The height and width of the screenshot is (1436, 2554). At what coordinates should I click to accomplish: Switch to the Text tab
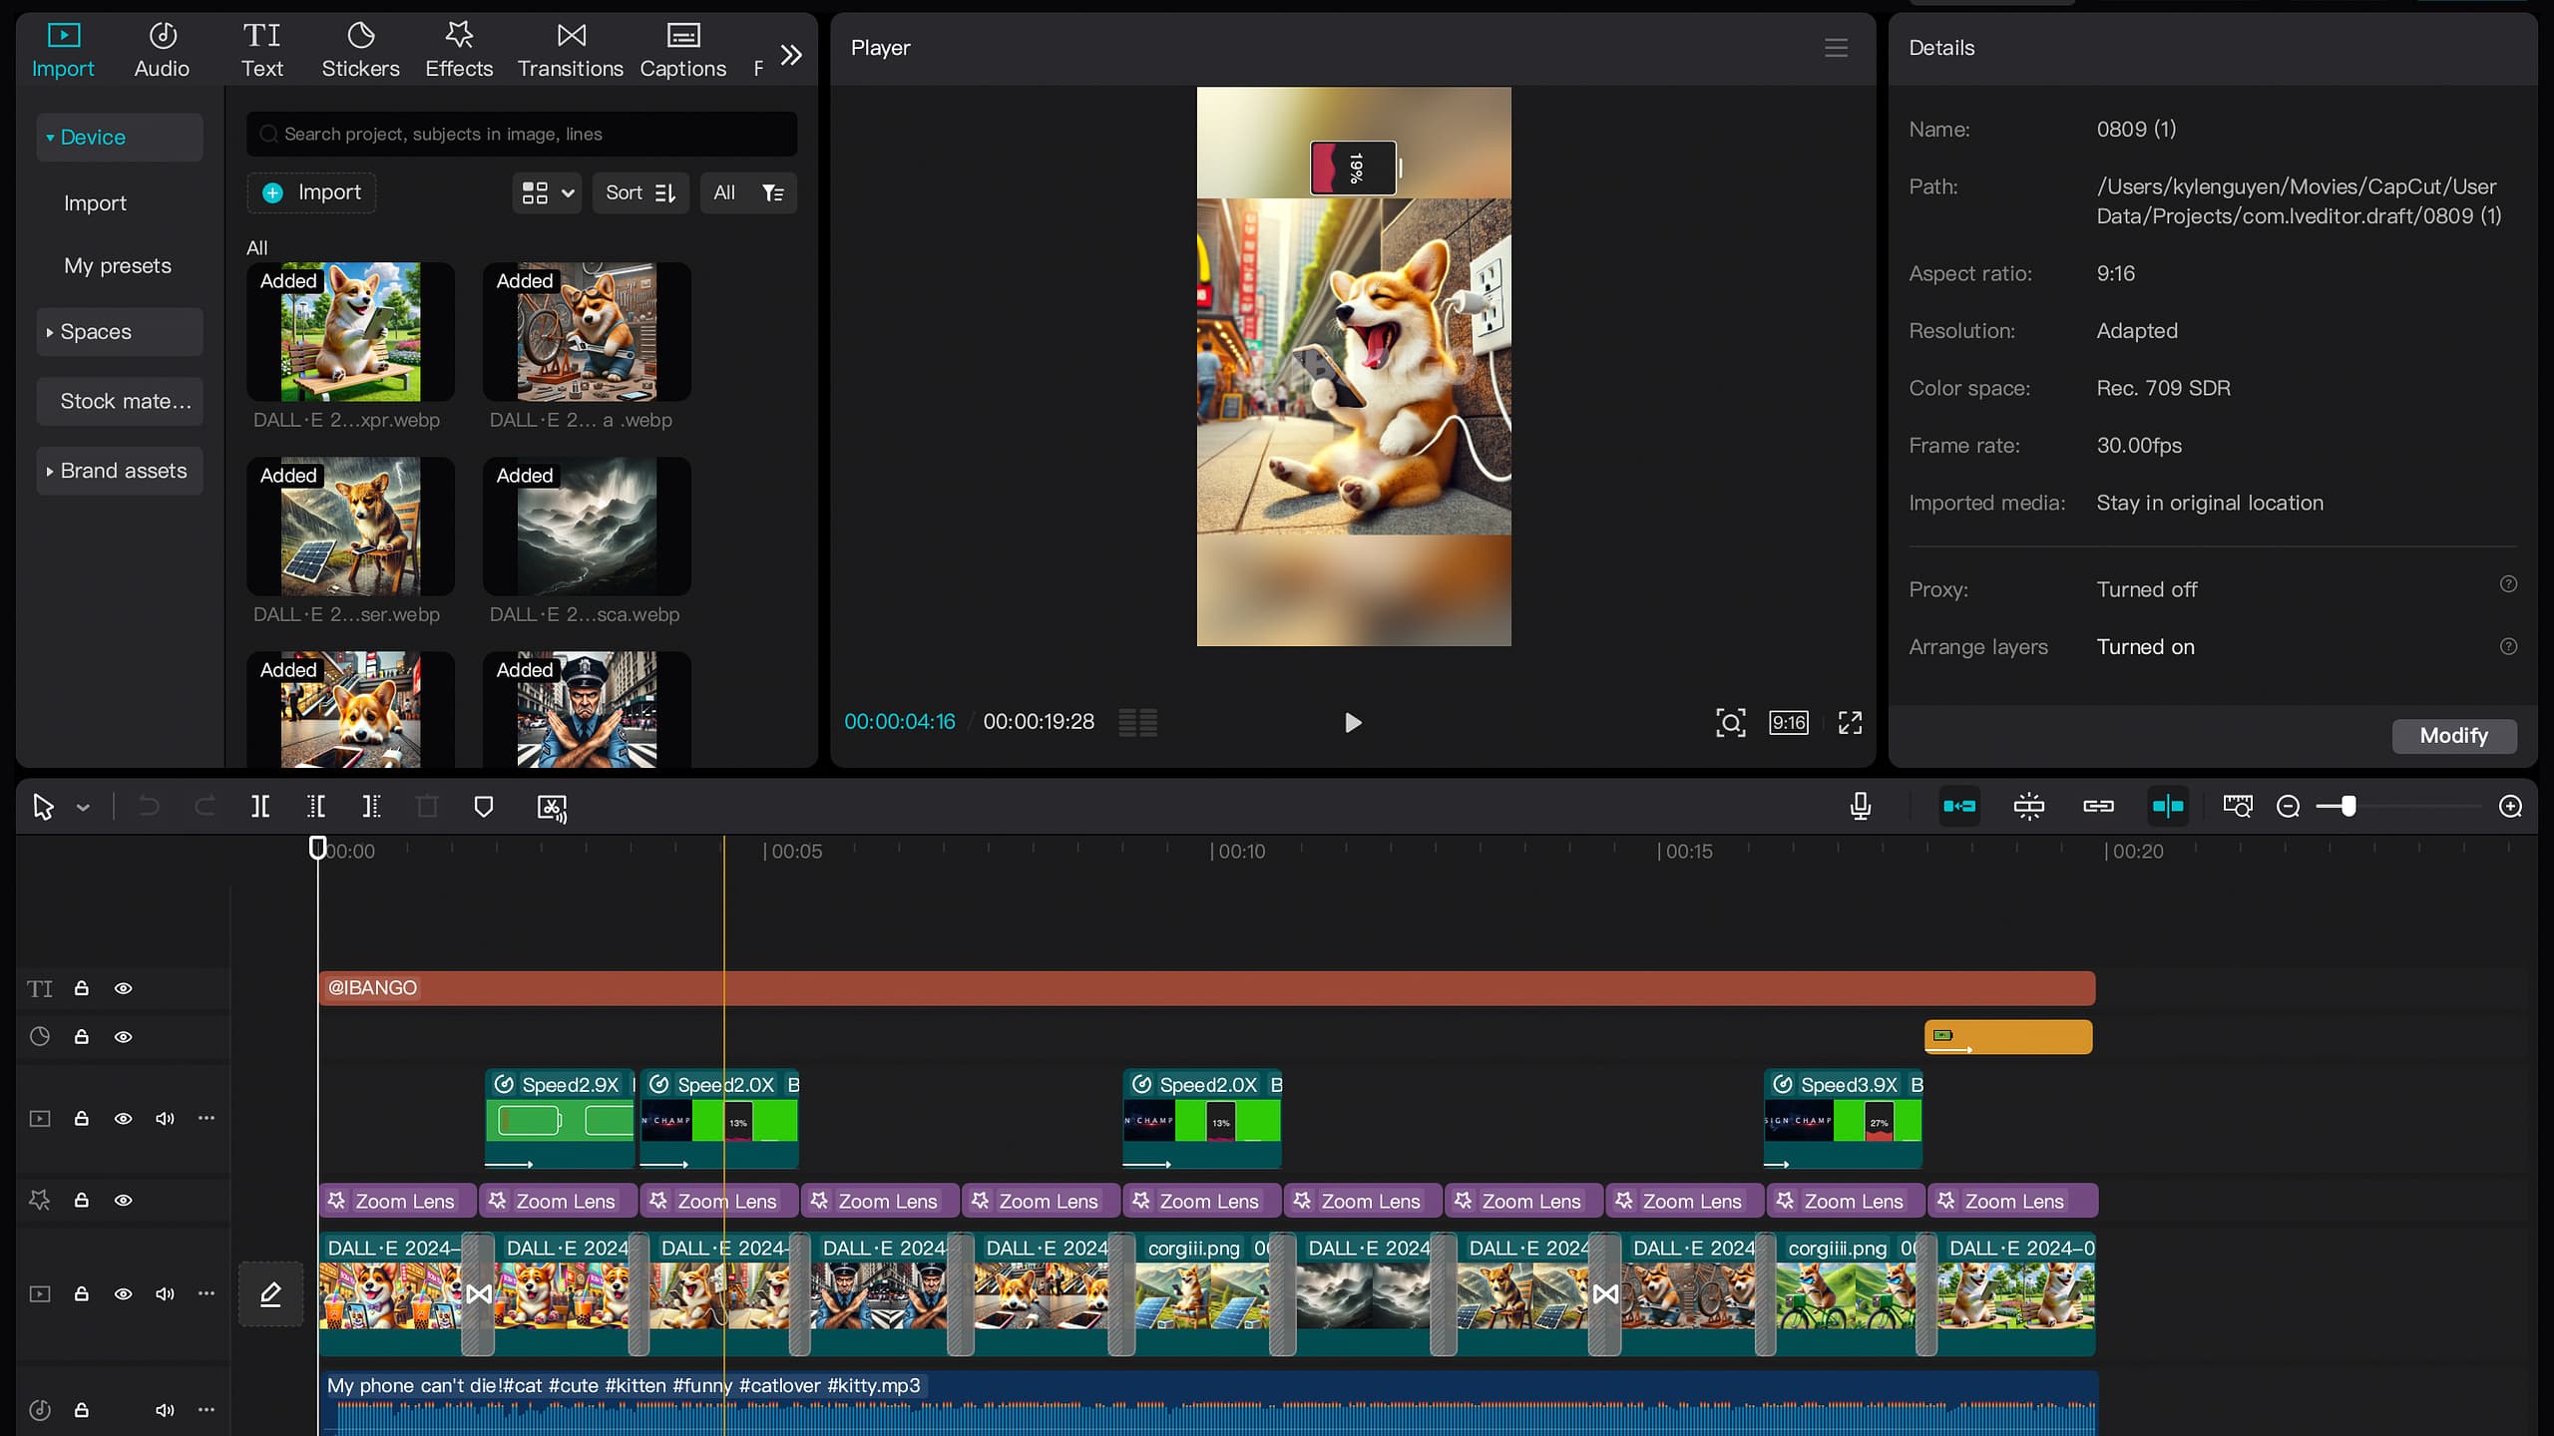click(262, 50)
